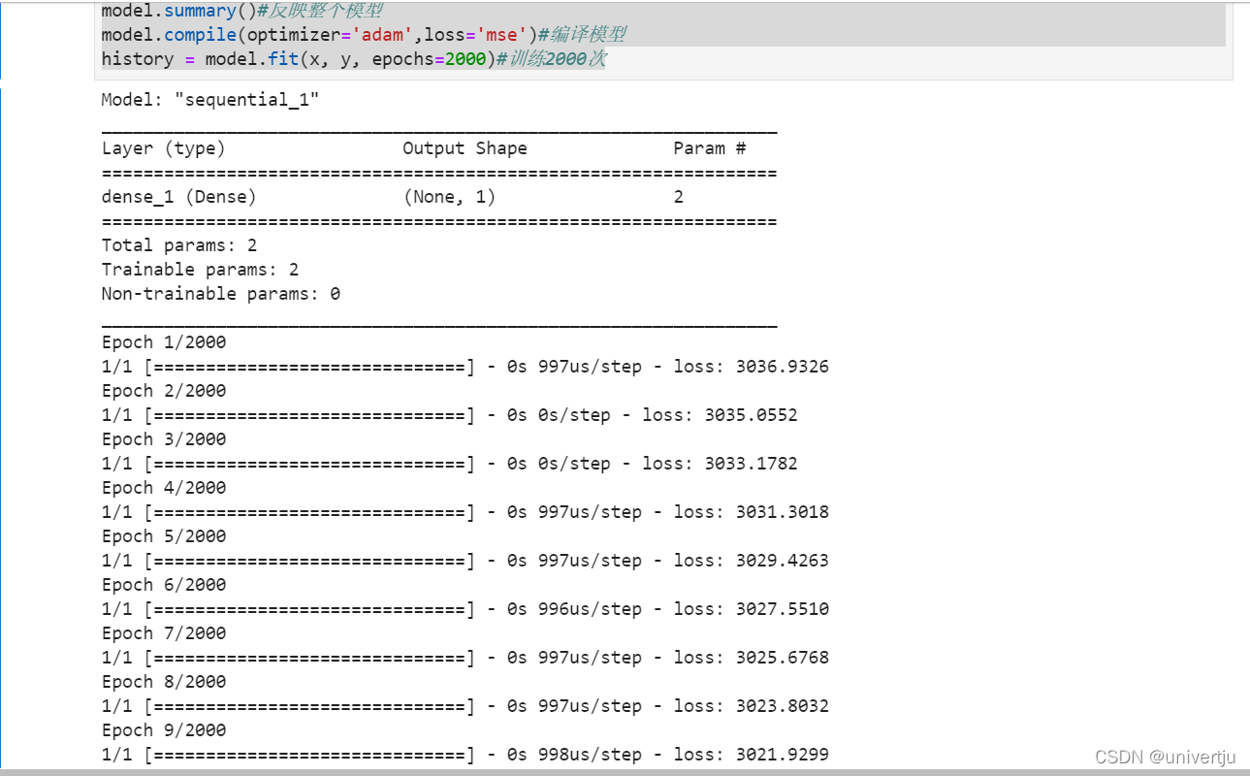1250x776 pixels.
Task: Click the loss value 3023.8032
Action: coord(783,706)
